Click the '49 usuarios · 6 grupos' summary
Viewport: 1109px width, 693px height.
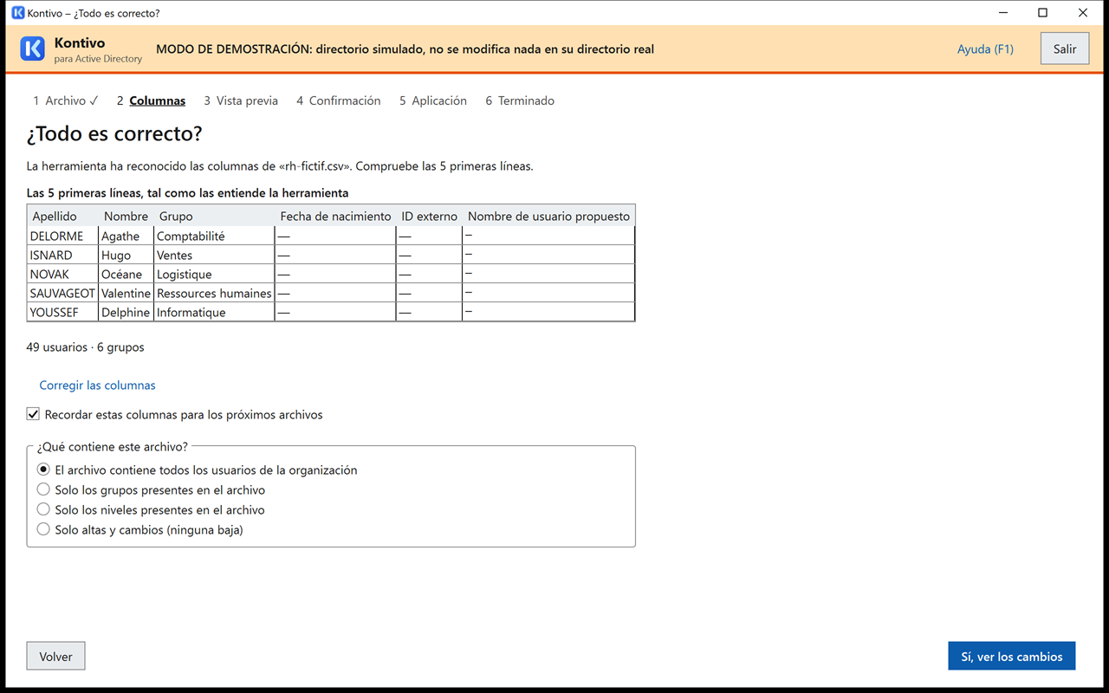point(86,347)
